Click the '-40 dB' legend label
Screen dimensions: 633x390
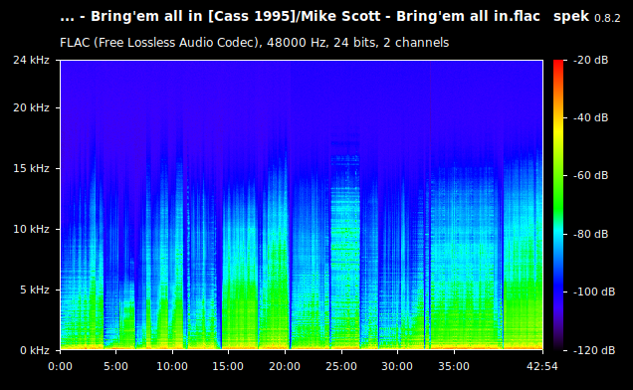click(590, 117)
